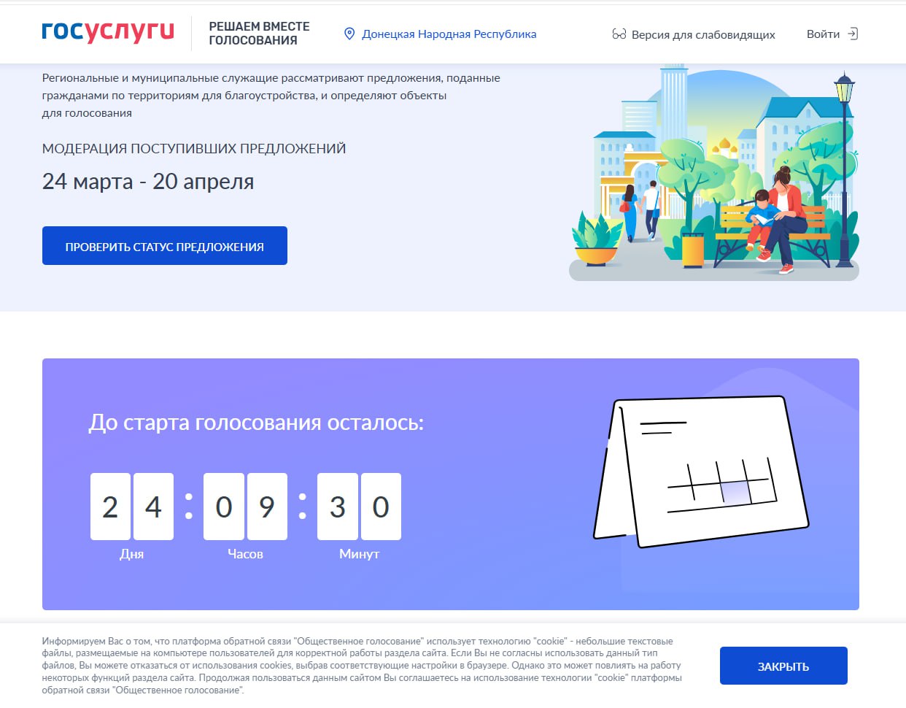Click Модерация поступивших предложений heading
This screenshot has height=708, width=906.
194,148
